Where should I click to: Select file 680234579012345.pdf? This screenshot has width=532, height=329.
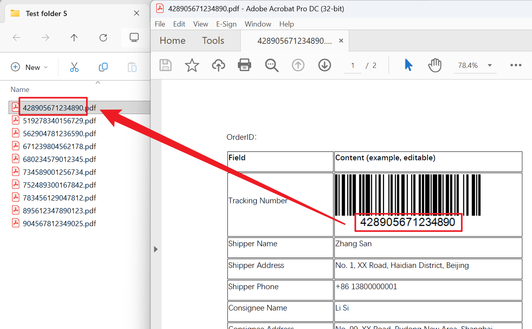pos(59,159)
